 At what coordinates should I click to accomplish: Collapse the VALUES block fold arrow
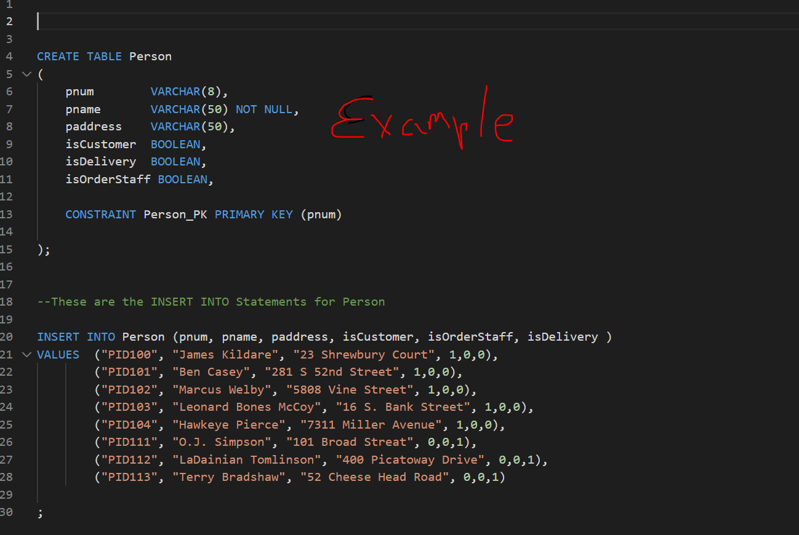[26, 354]
